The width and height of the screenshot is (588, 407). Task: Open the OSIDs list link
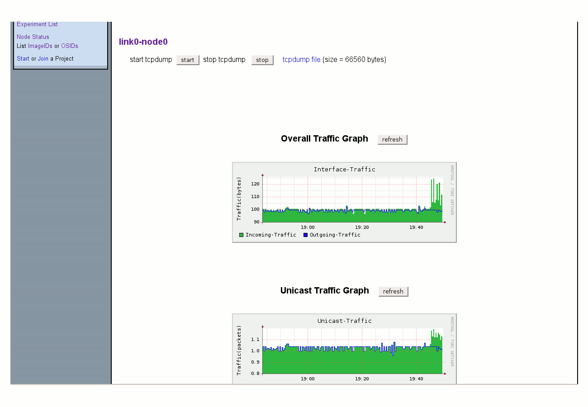[x=70, y=46]
